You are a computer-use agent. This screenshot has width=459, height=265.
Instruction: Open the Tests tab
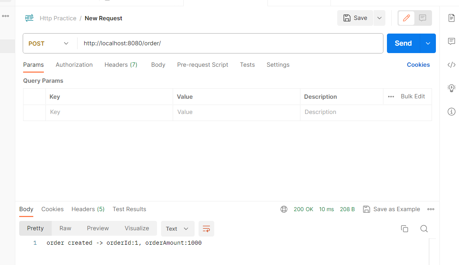248,65
